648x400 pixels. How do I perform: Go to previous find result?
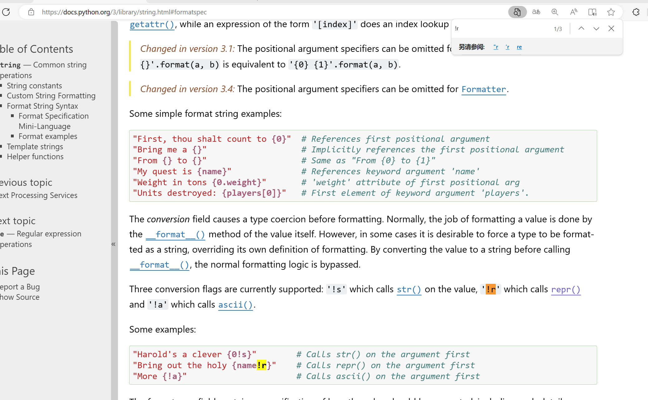click(581, 28)
